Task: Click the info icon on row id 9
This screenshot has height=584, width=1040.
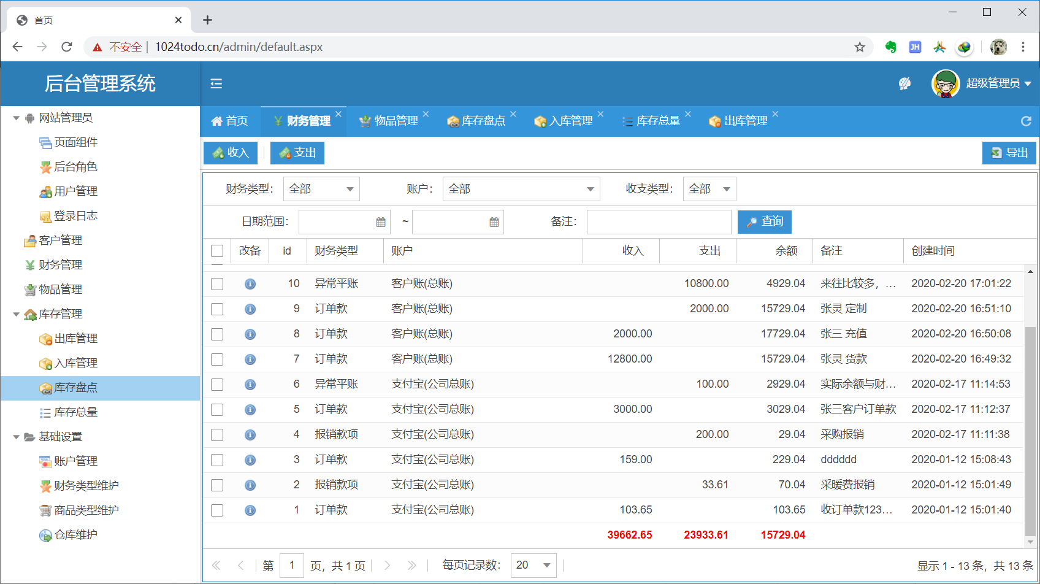Action: tap(250, 309)
